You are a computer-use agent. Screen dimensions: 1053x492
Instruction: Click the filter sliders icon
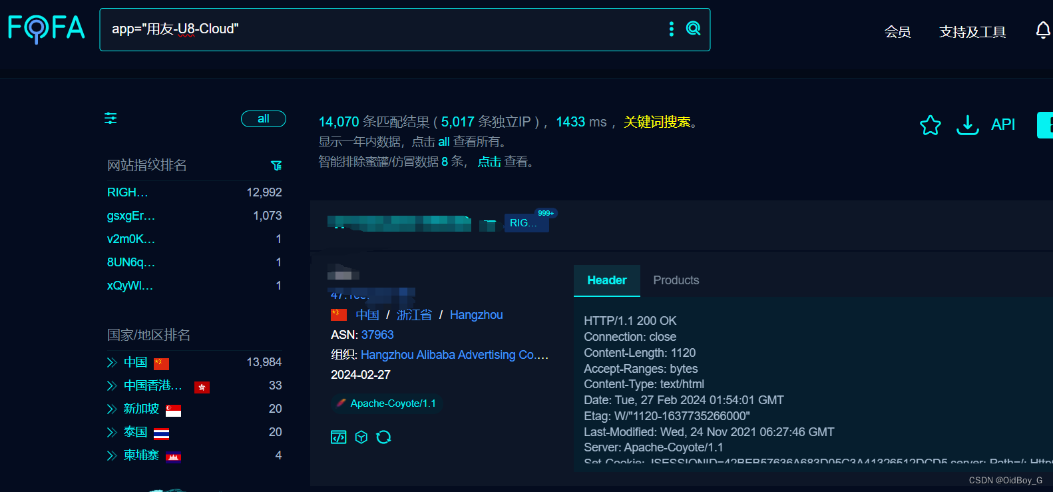[110, 119]
